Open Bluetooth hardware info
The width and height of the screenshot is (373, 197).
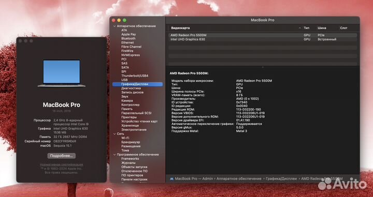coord(128,38)
